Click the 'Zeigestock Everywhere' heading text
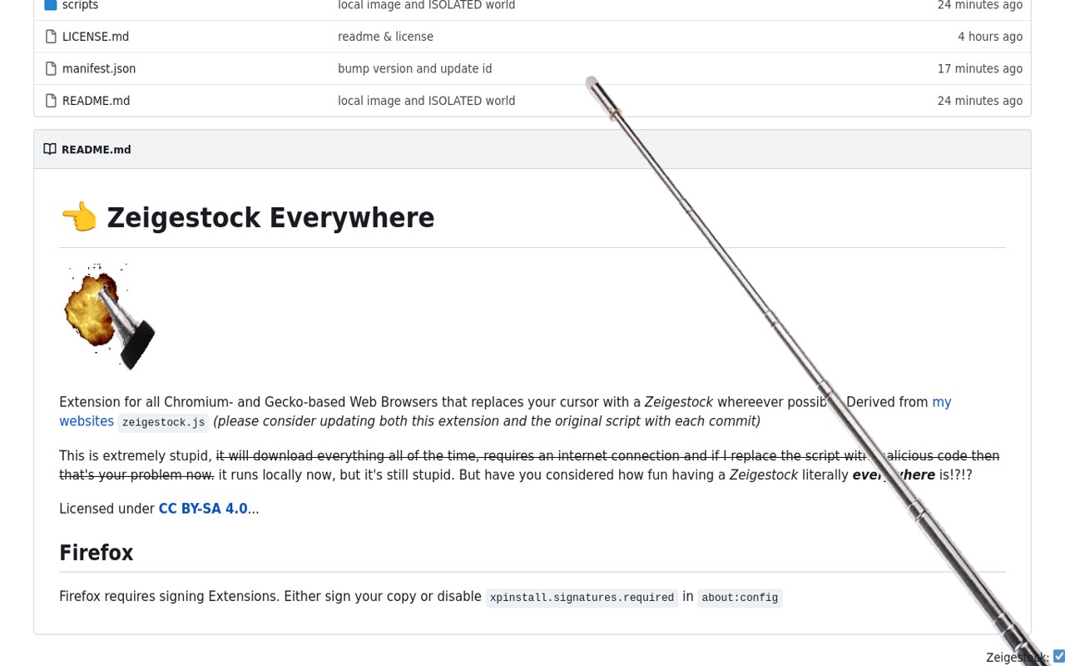 point(270,217)
